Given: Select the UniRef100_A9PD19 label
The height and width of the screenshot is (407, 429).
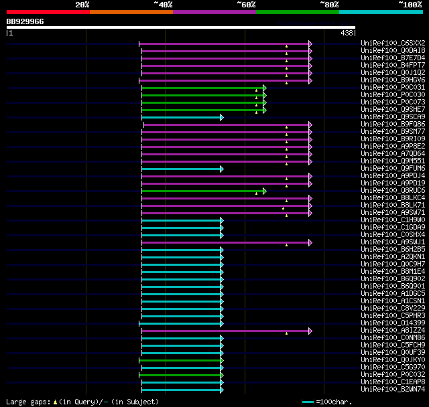Looking at the screenshot, I should [x=393, y=183].
